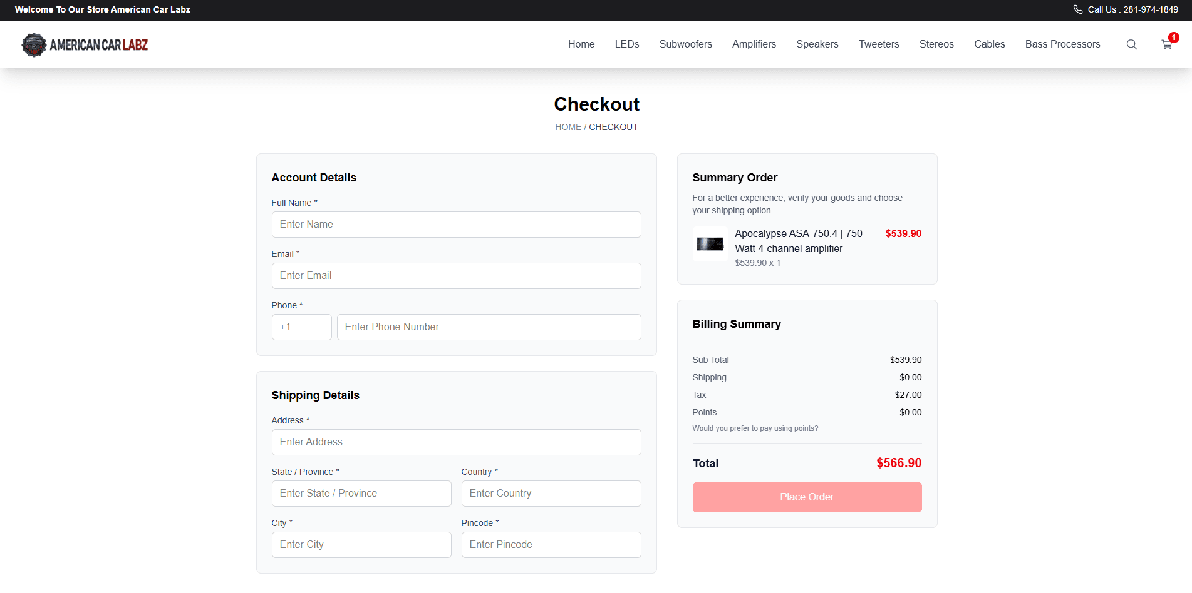The image size is (1192, 593).
Task: Click the American Car Labz logo
Action: 85,44
